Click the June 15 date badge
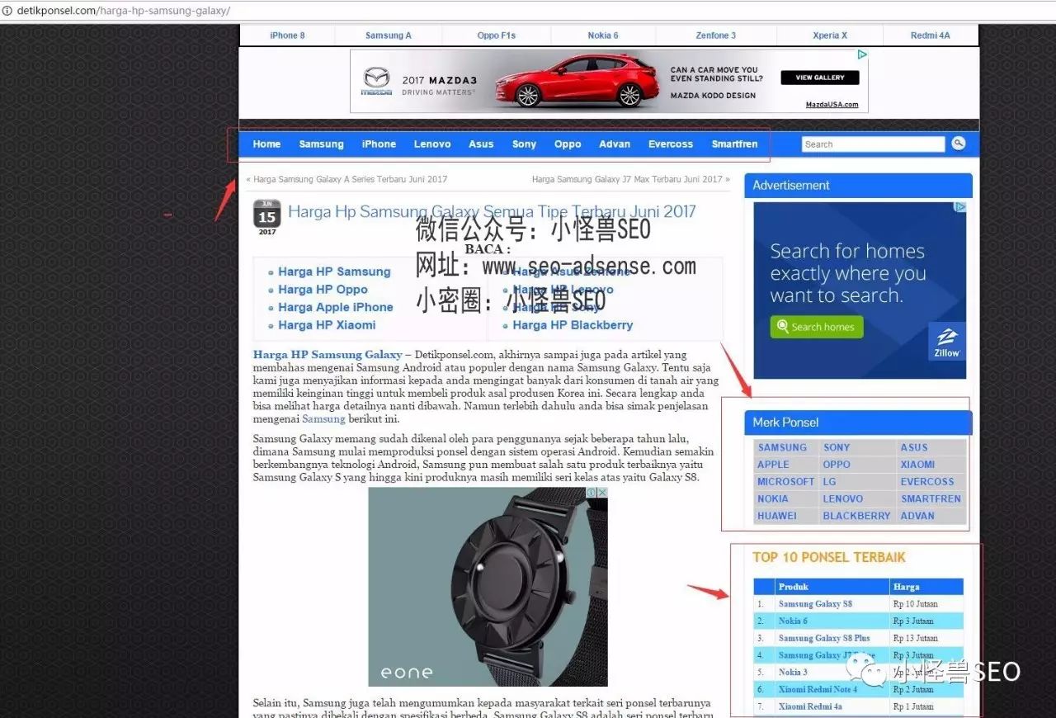The height and width of the screenshot is (718, 1056). coord(266,217)
